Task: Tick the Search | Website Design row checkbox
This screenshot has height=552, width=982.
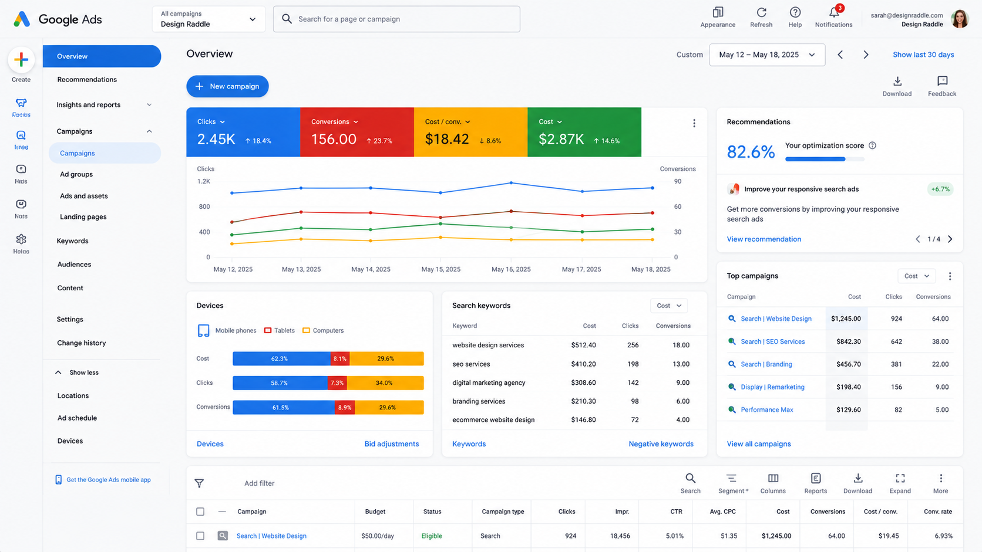Action: [x=200, y=536]
